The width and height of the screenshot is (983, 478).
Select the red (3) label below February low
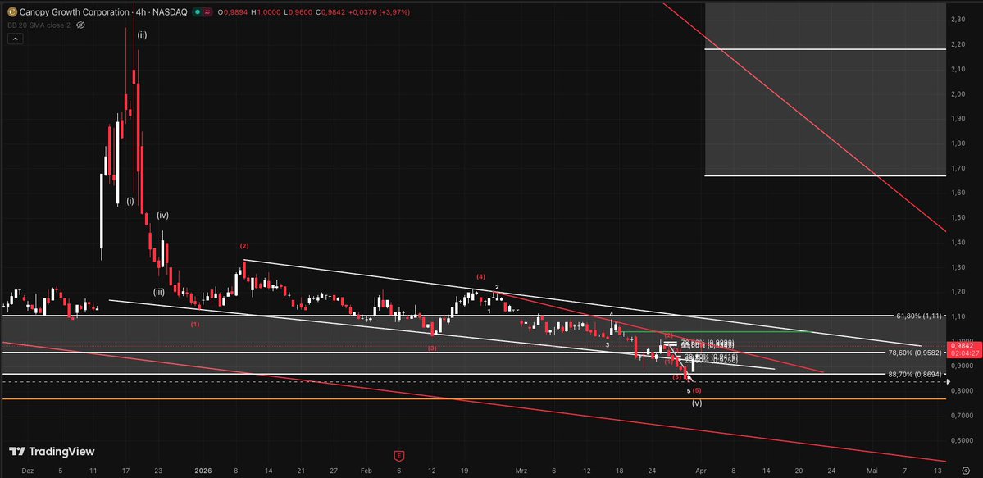433,348
